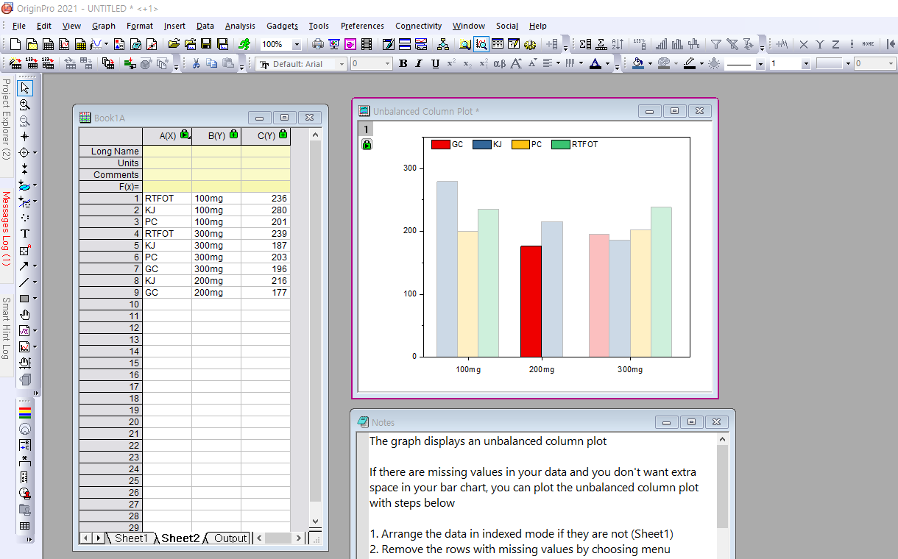Click the New Project icon
Screen dimensions: 898x559
click(15, 44)
